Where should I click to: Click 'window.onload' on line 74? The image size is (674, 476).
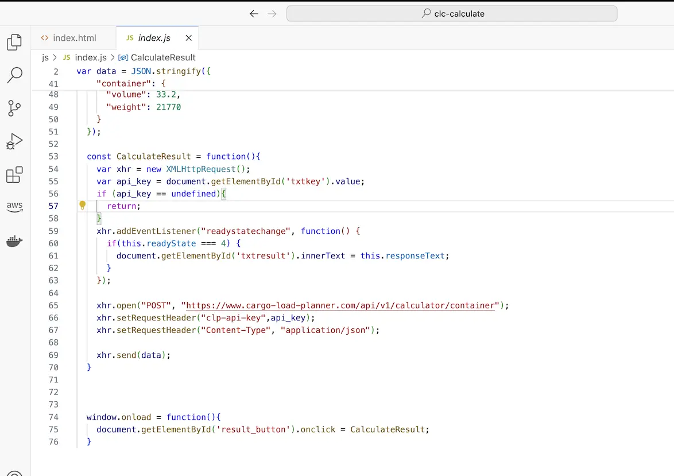point(119,417)
